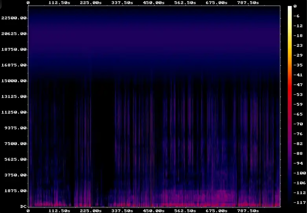This screenshot has height=213, width=307.
Task: Click the -94 color scale label
Action: click(x=298, y=163)
